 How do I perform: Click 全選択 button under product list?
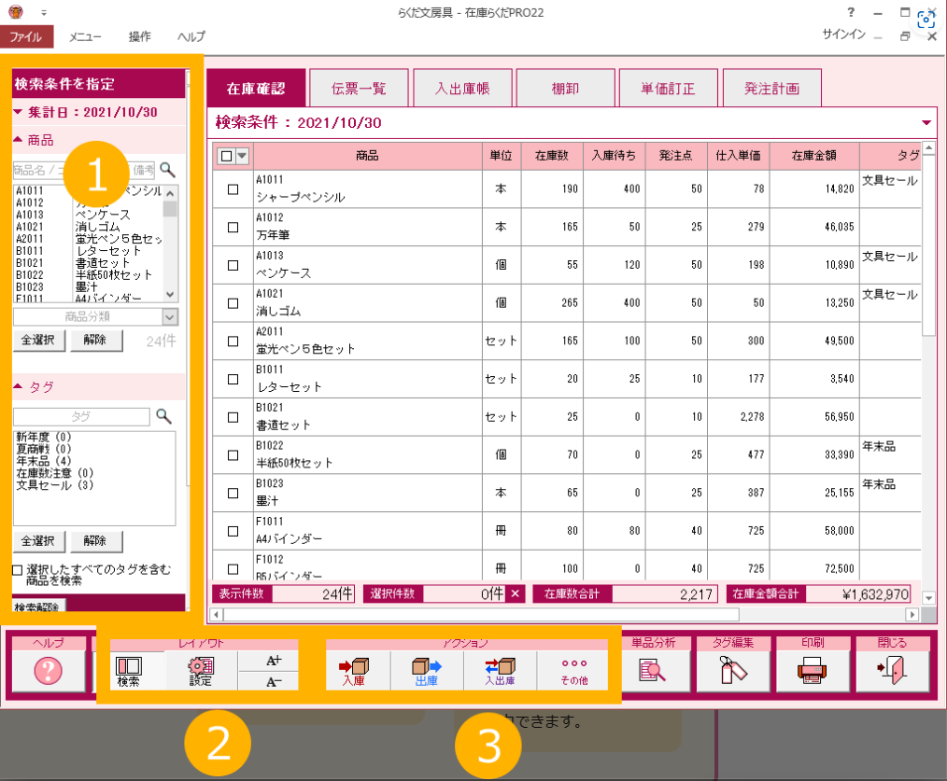(39, 341)
